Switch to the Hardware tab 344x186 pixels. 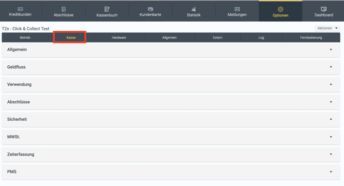[x=119, y=38]
